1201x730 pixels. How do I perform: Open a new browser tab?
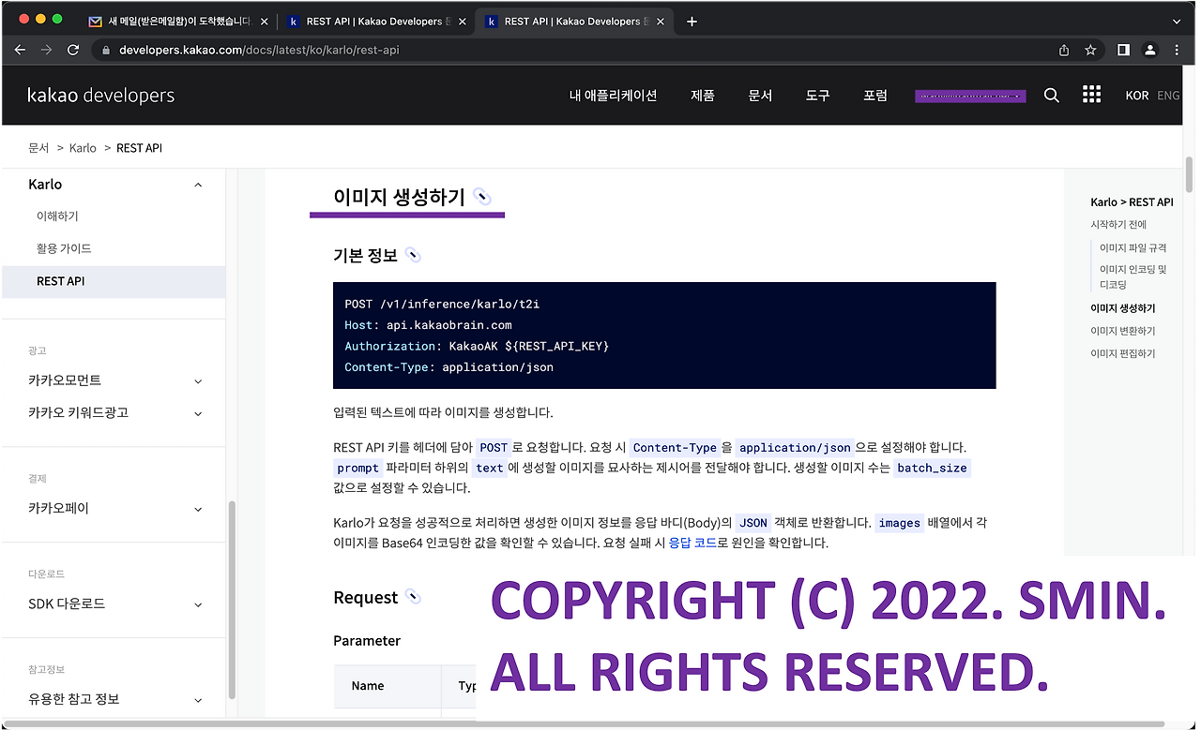pyautogui.click(x=692, y=21)
